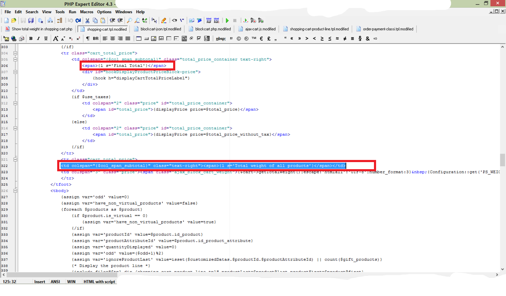Collapse code fold at line 312
Screen dimensions: 506x296
15,103
